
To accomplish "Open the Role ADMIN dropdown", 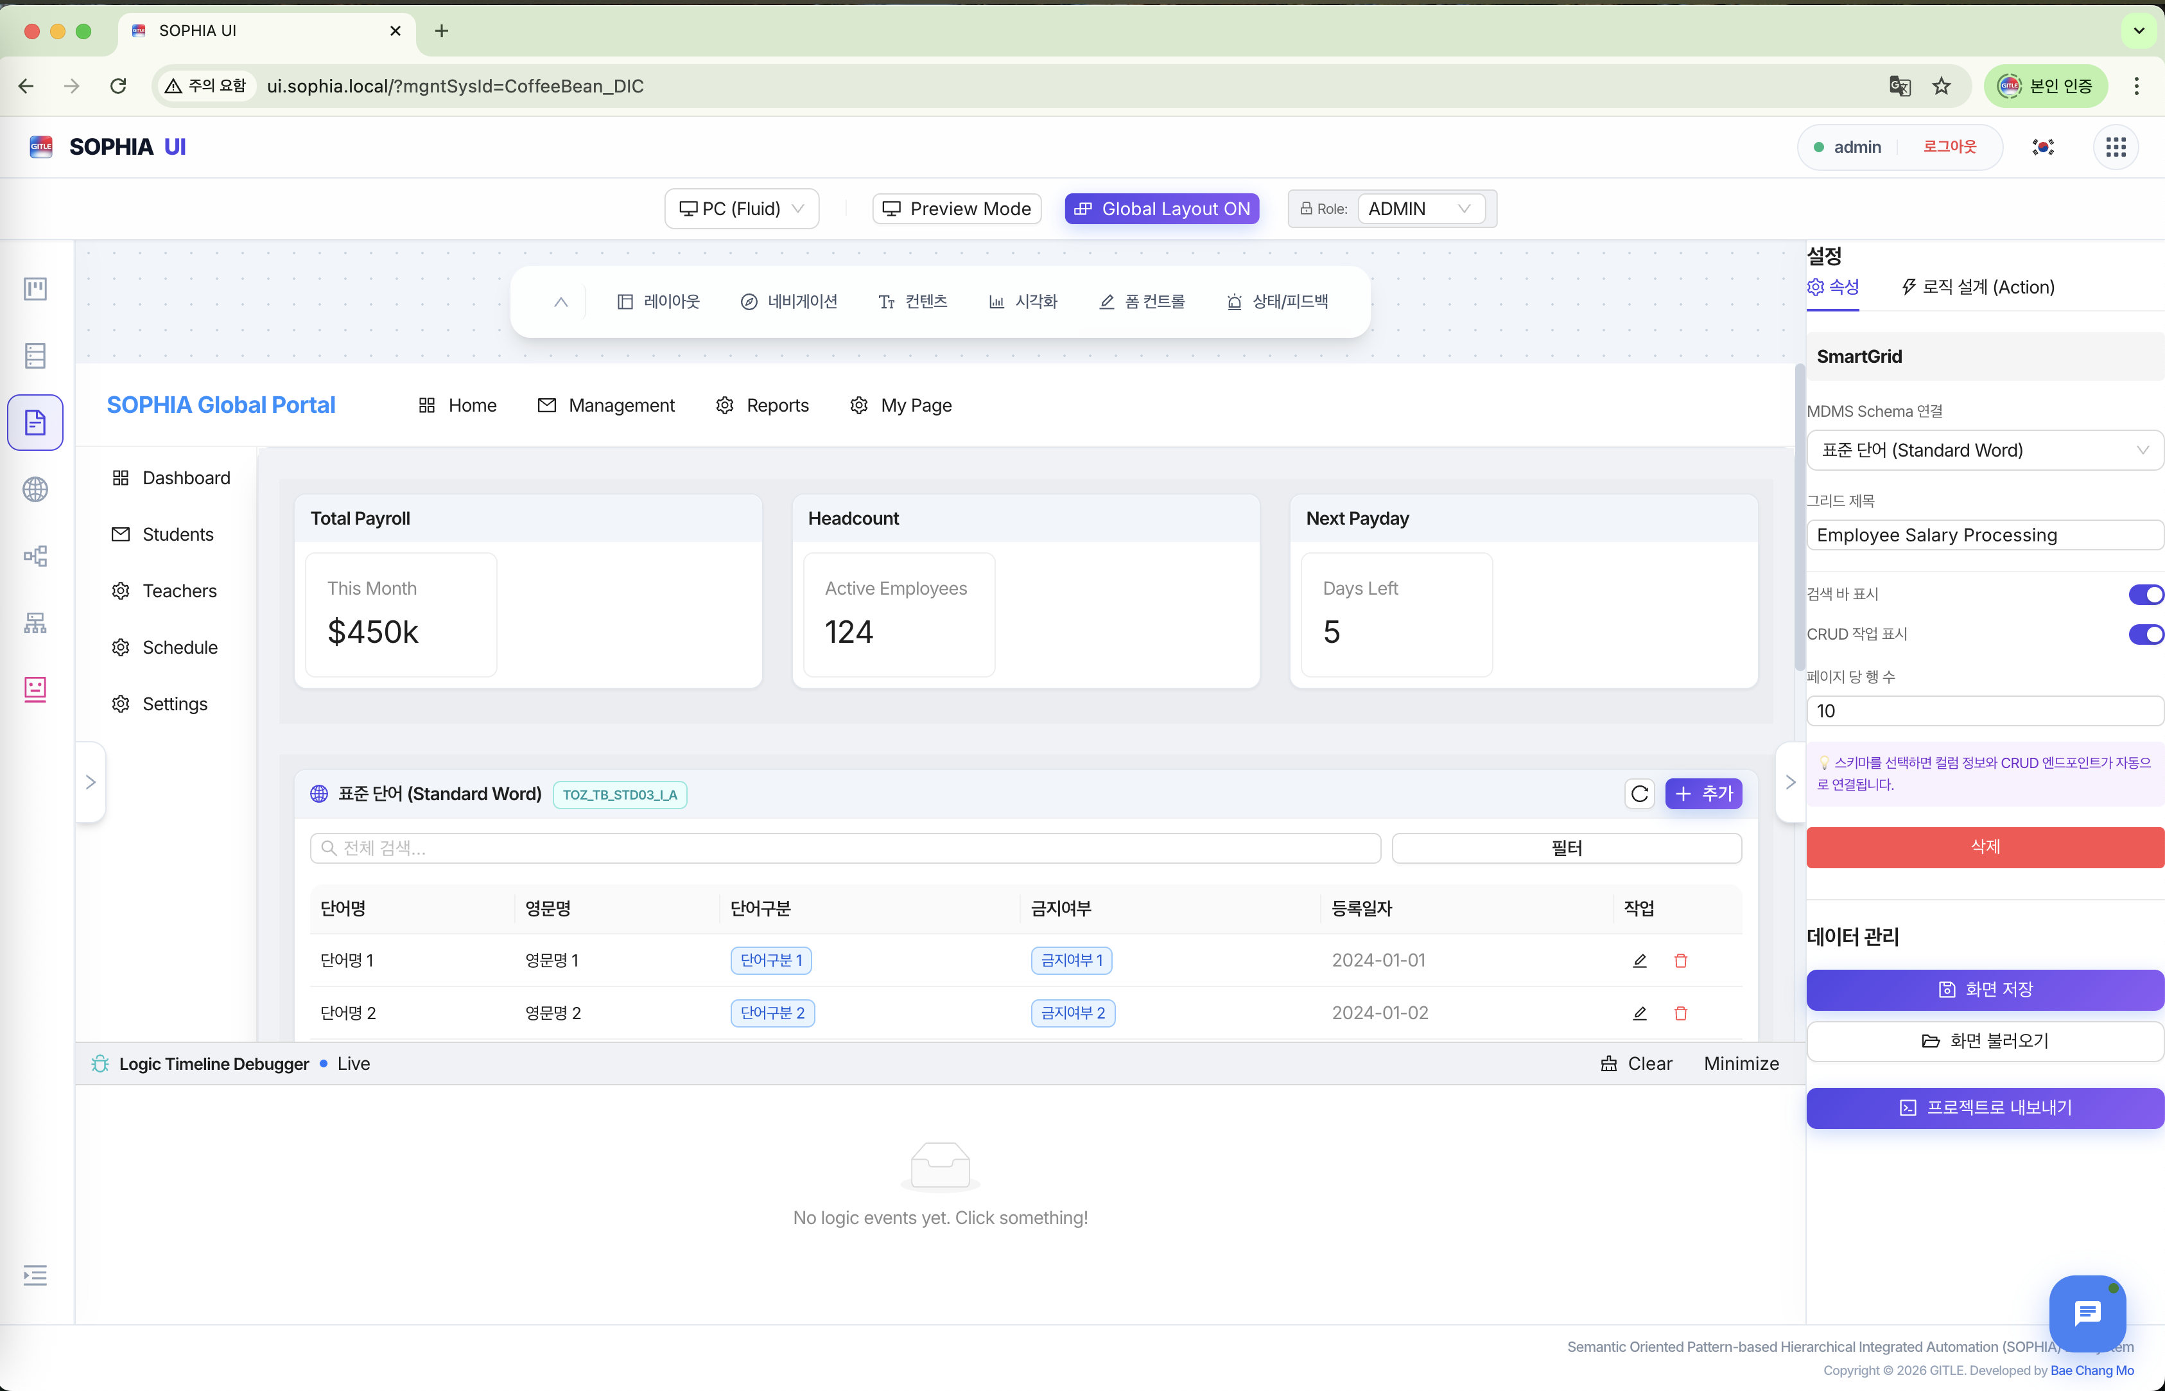I will tap(1421, 209).
